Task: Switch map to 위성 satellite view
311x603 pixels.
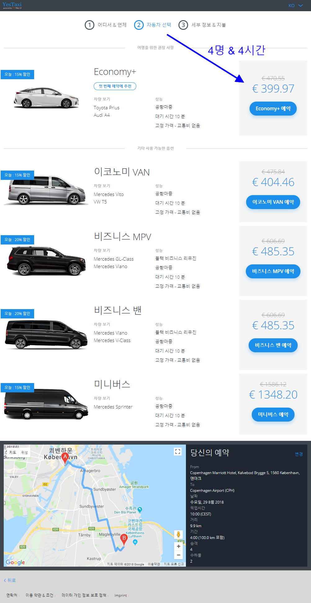Action: 25,452
